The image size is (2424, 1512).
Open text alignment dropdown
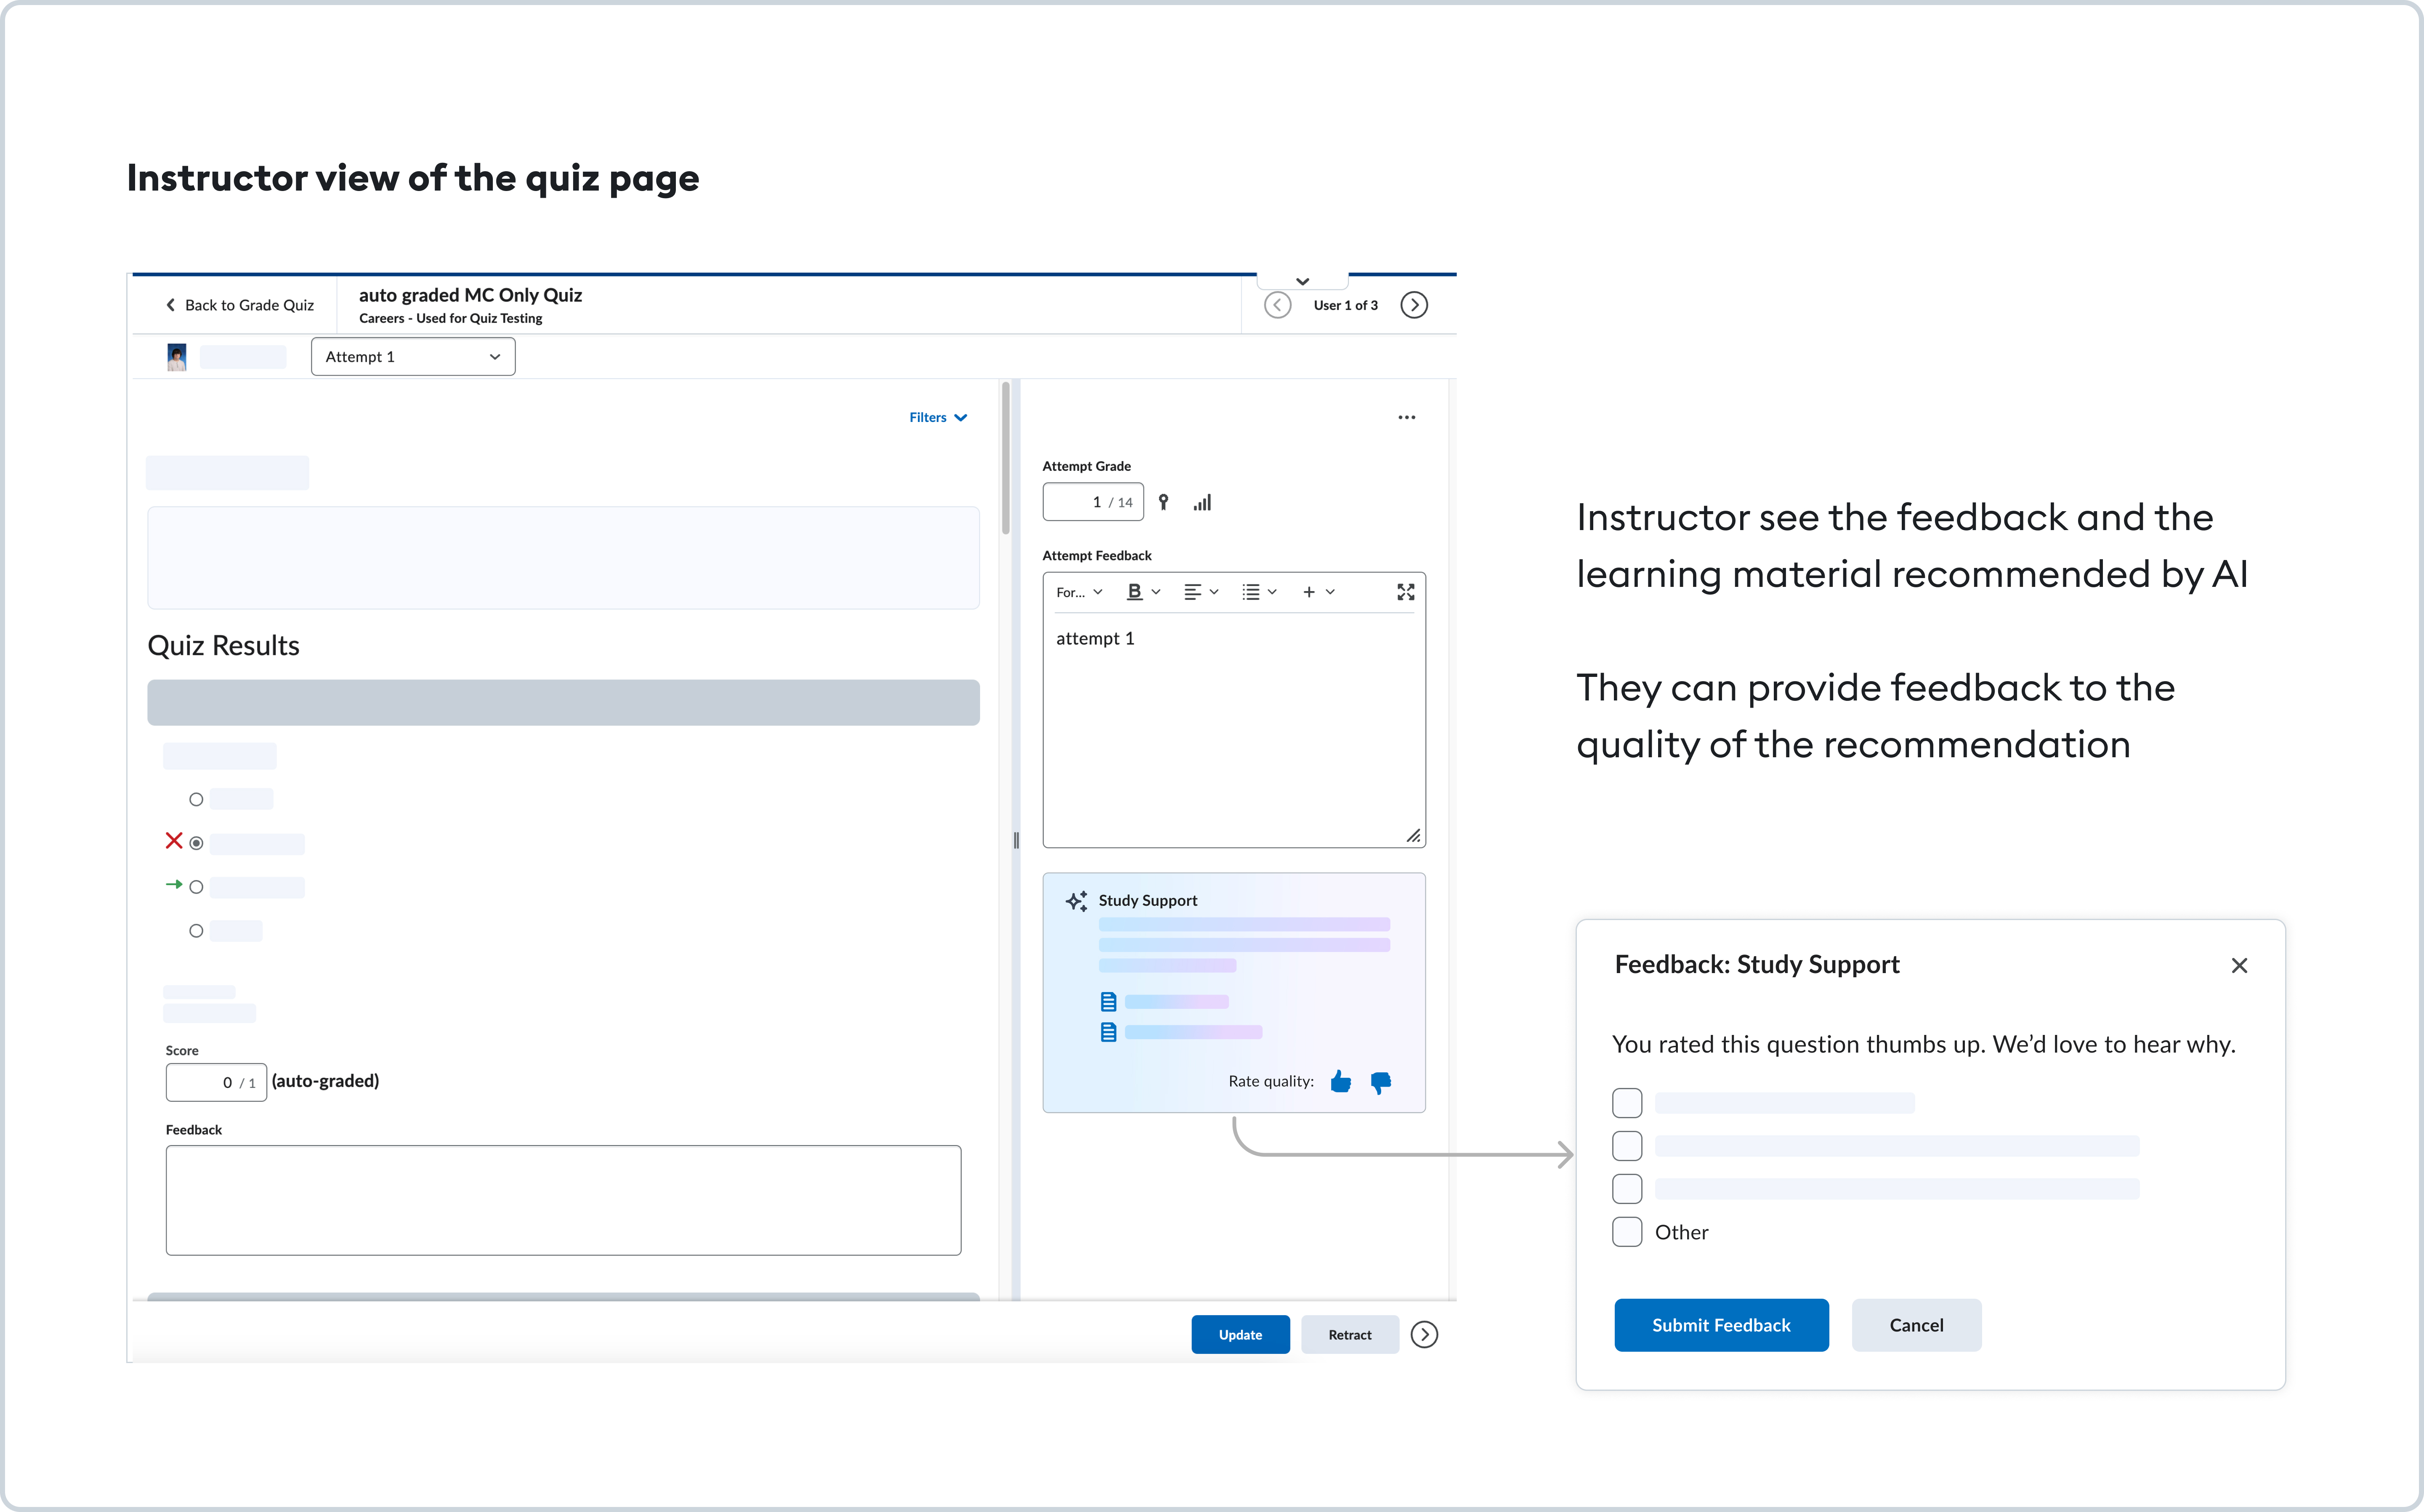tap(1201, 592)
